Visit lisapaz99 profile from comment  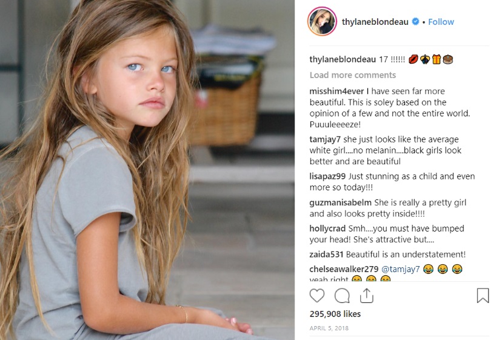(x=327, y=176)
